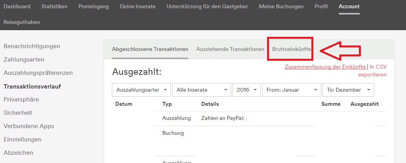Open the To: Dezember dropdown
406x163 pixels.
[x=348, y=90]
